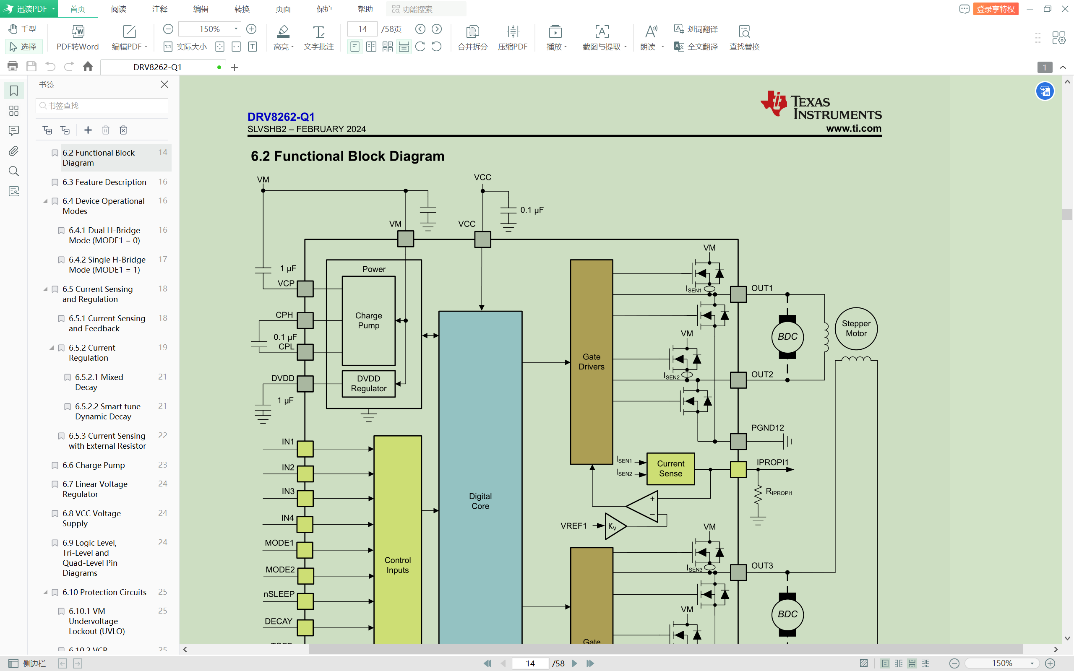Open the zoom percentage dropdown

236,29
